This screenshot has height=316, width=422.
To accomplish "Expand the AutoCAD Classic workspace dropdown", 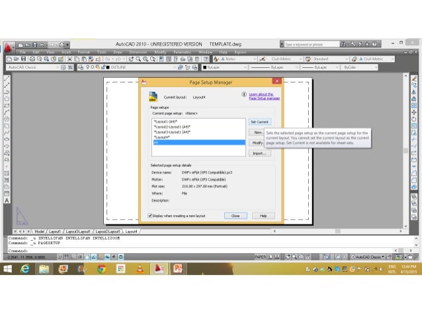I will tap(57, 67).
